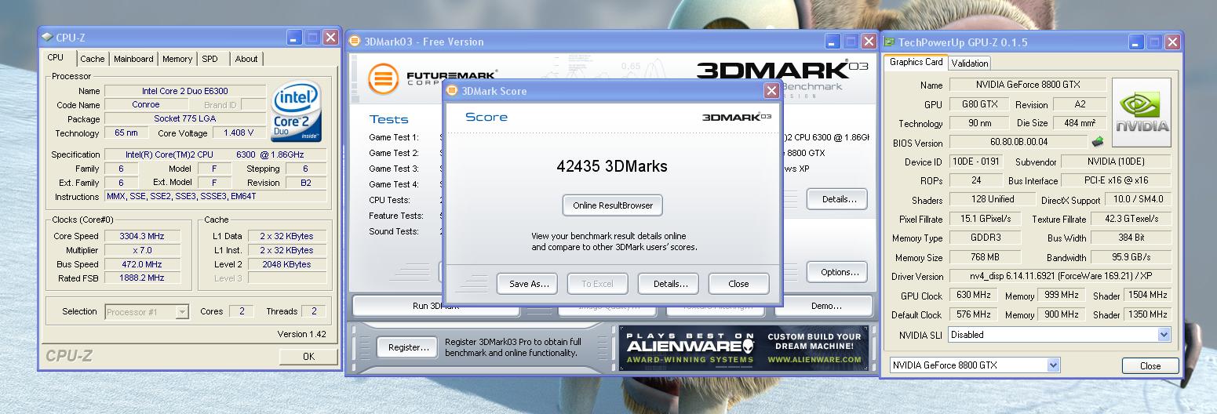Click Online ResultBrowser button

(613, 205)
